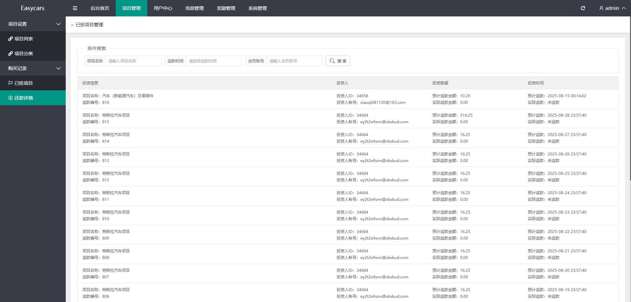
Task: Open 系统管理 in the navigation bar
Action: (257, 8)
